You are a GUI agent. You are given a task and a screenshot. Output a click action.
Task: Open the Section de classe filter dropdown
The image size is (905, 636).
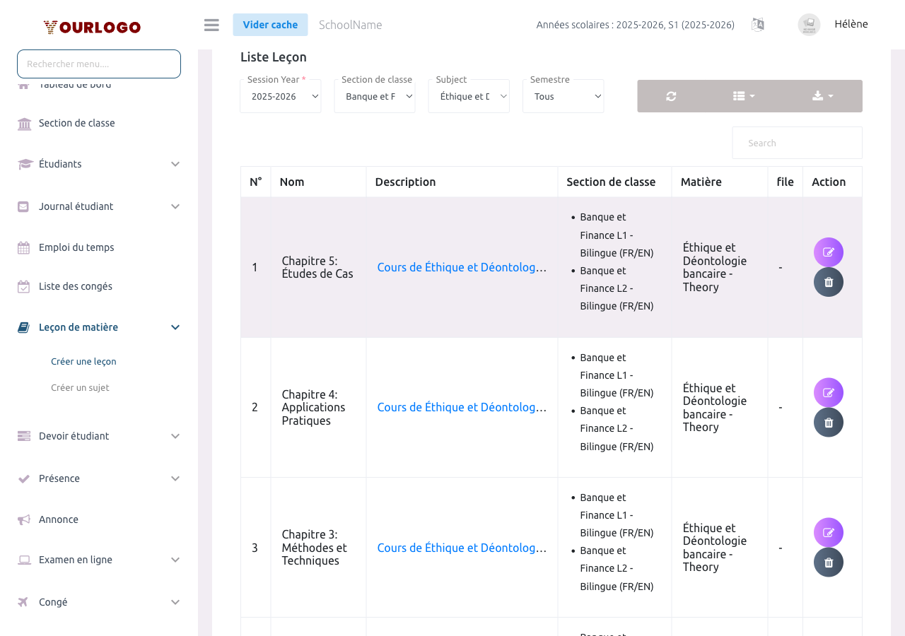tap(375, 97)
